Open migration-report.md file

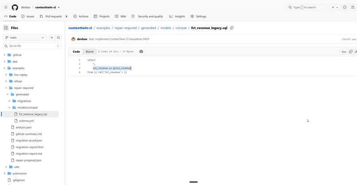click(29, 154)
